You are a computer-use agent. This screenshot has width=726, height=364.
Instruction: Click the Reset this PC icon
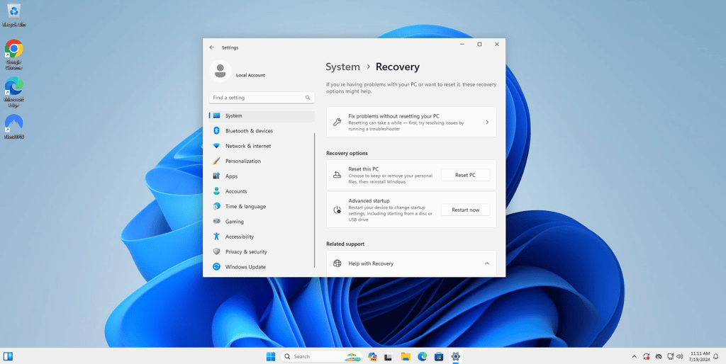click(x=337, y=175)
